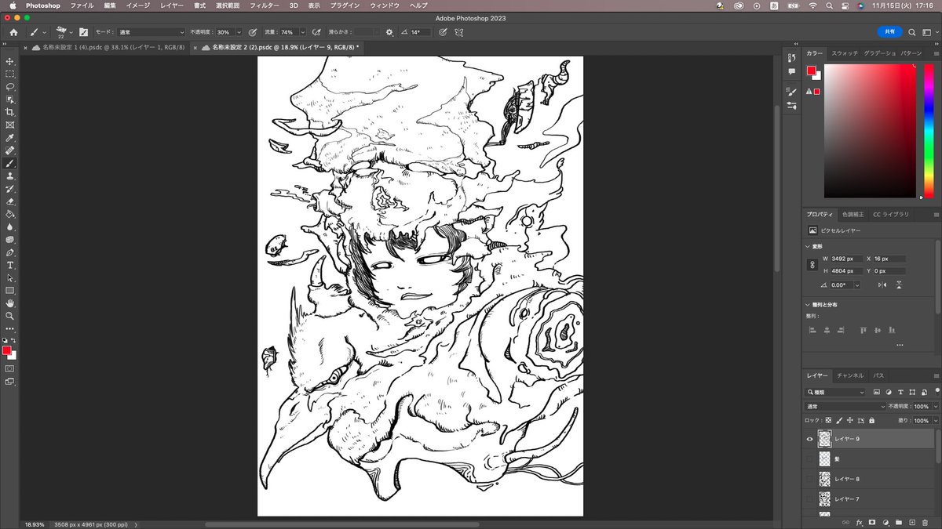Flip horizontally in Properties panel
This screenshot has width=942, height=529.
pos(882,284)
